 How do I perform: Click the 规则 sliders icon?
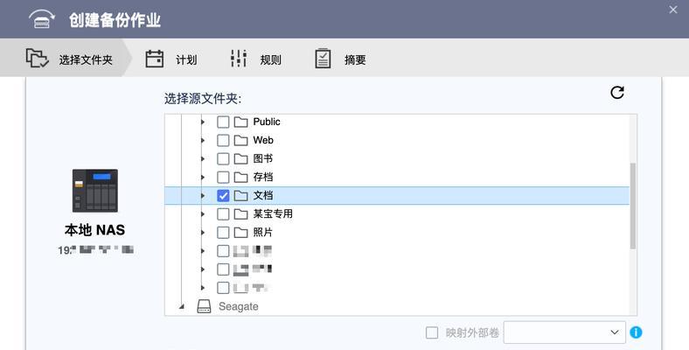pos(239,59)
